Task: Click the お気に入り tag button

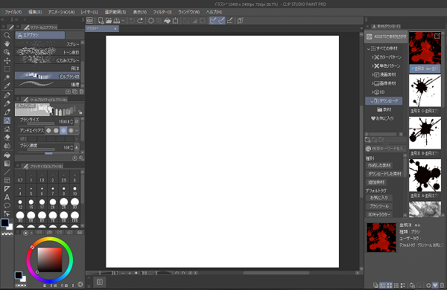Action: click(379, 198)
